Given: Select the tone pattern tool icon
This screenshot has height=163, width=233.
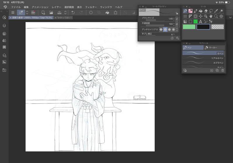Looking at the screenshot, I should 221,16.
